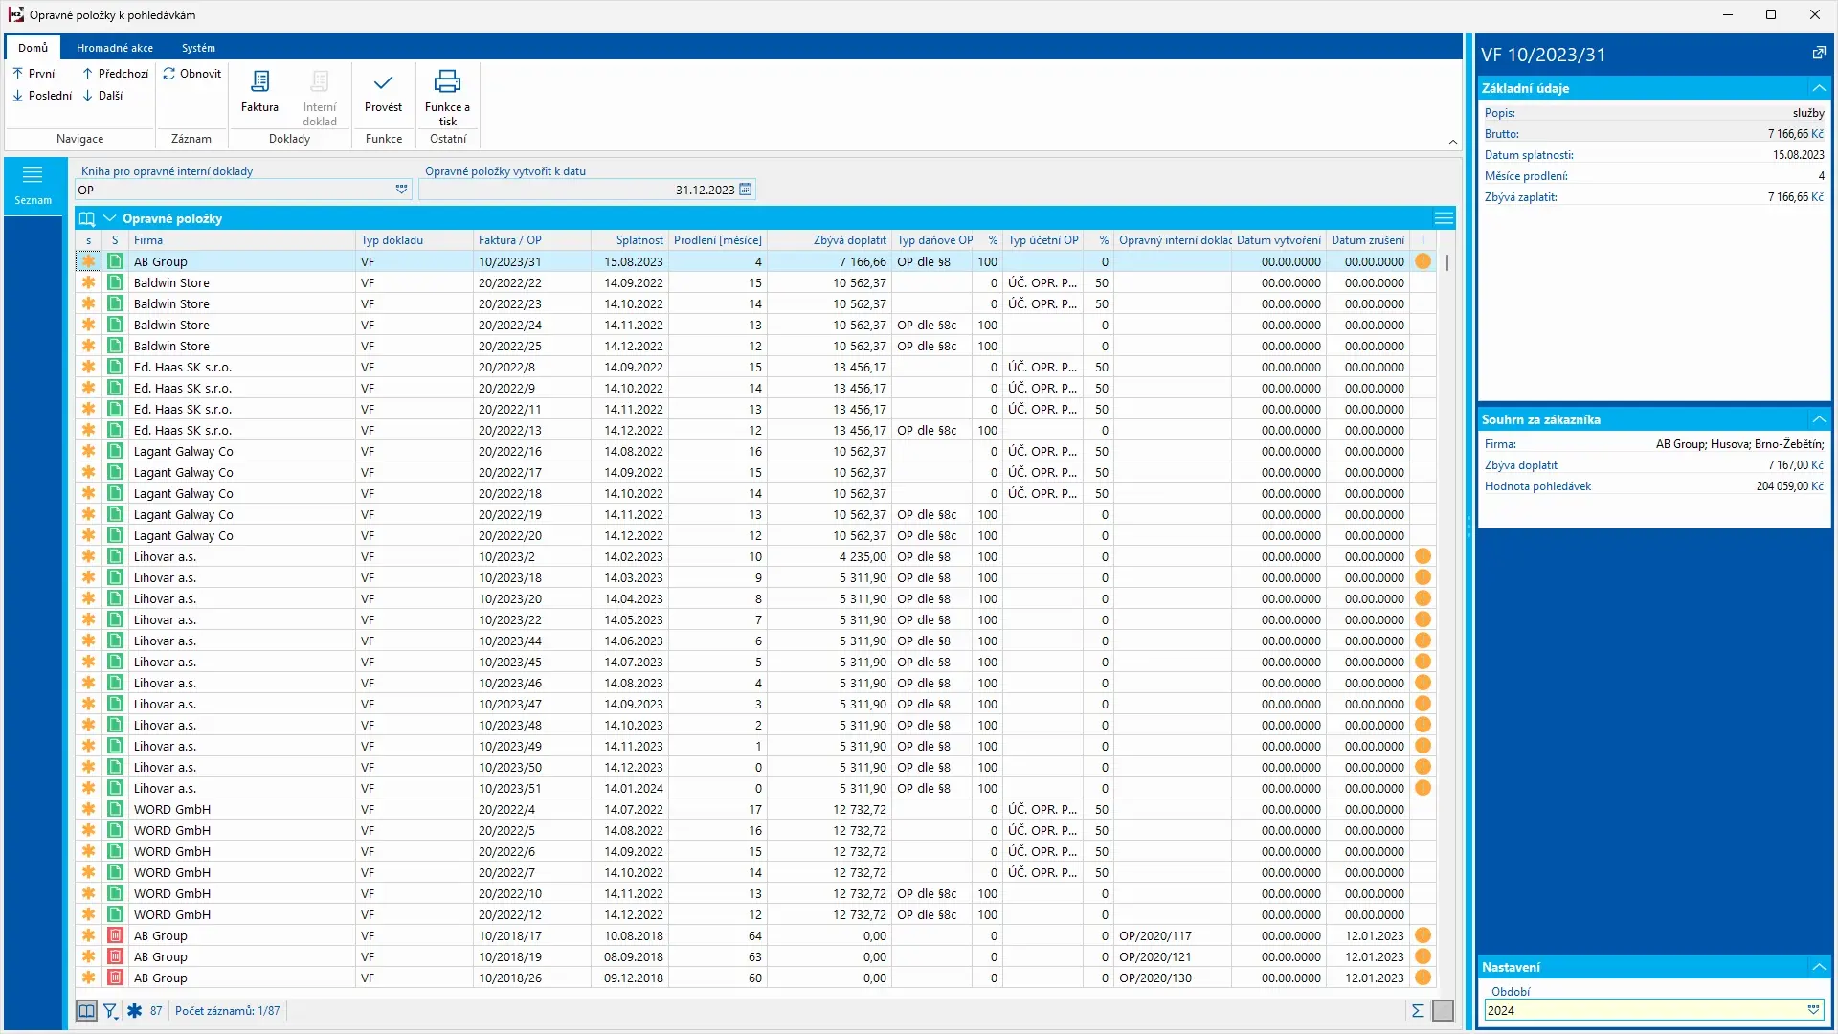Click the Měsíce prodlení label link

pyautogui.click(x=1526, y=176)
